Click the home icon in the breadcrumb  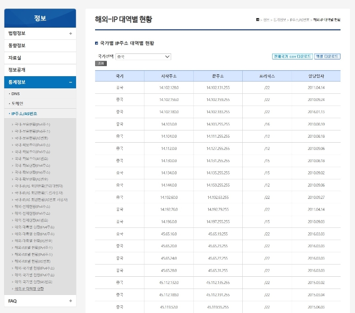click(x=258, y=20)
